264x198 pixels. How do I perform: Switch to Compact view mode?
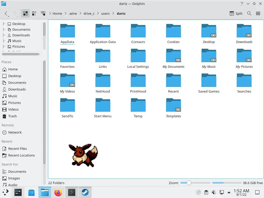34,13
